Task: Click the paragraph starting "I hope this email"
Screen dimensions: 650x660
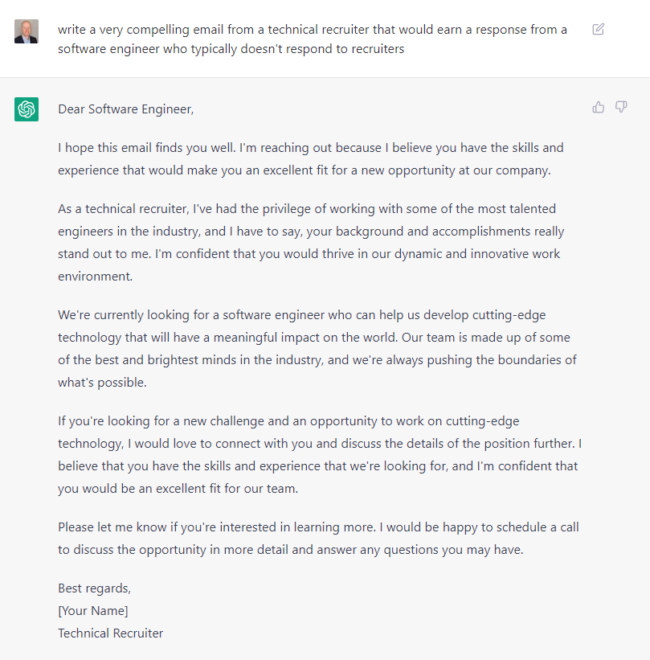Action: [310, 159]
